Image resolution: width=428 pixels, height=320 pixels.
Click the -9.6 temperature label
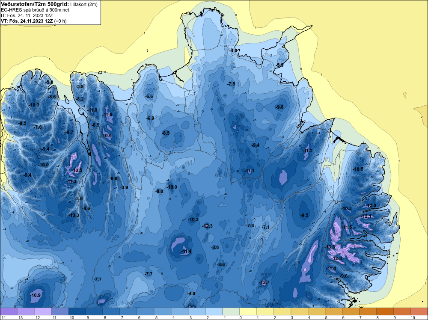pos(344,276)
